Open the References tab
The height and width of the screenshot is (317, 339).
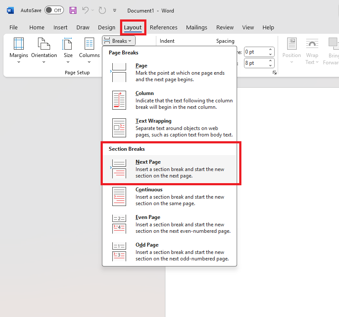pos(163,28)
